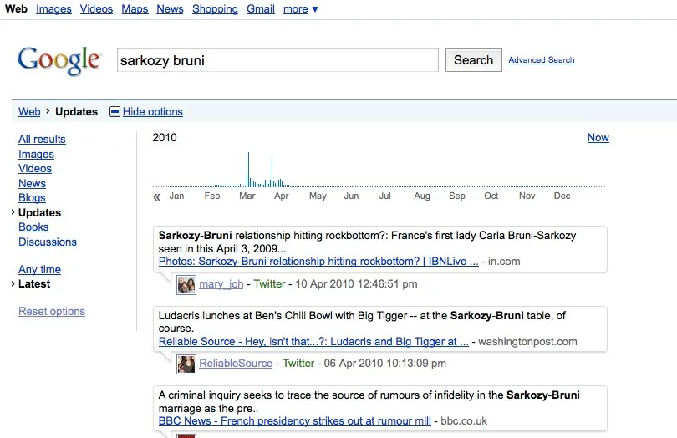Click the tall March spike in timeline
Viewport: 677px width, 438px height.
(x=248, y=170)
